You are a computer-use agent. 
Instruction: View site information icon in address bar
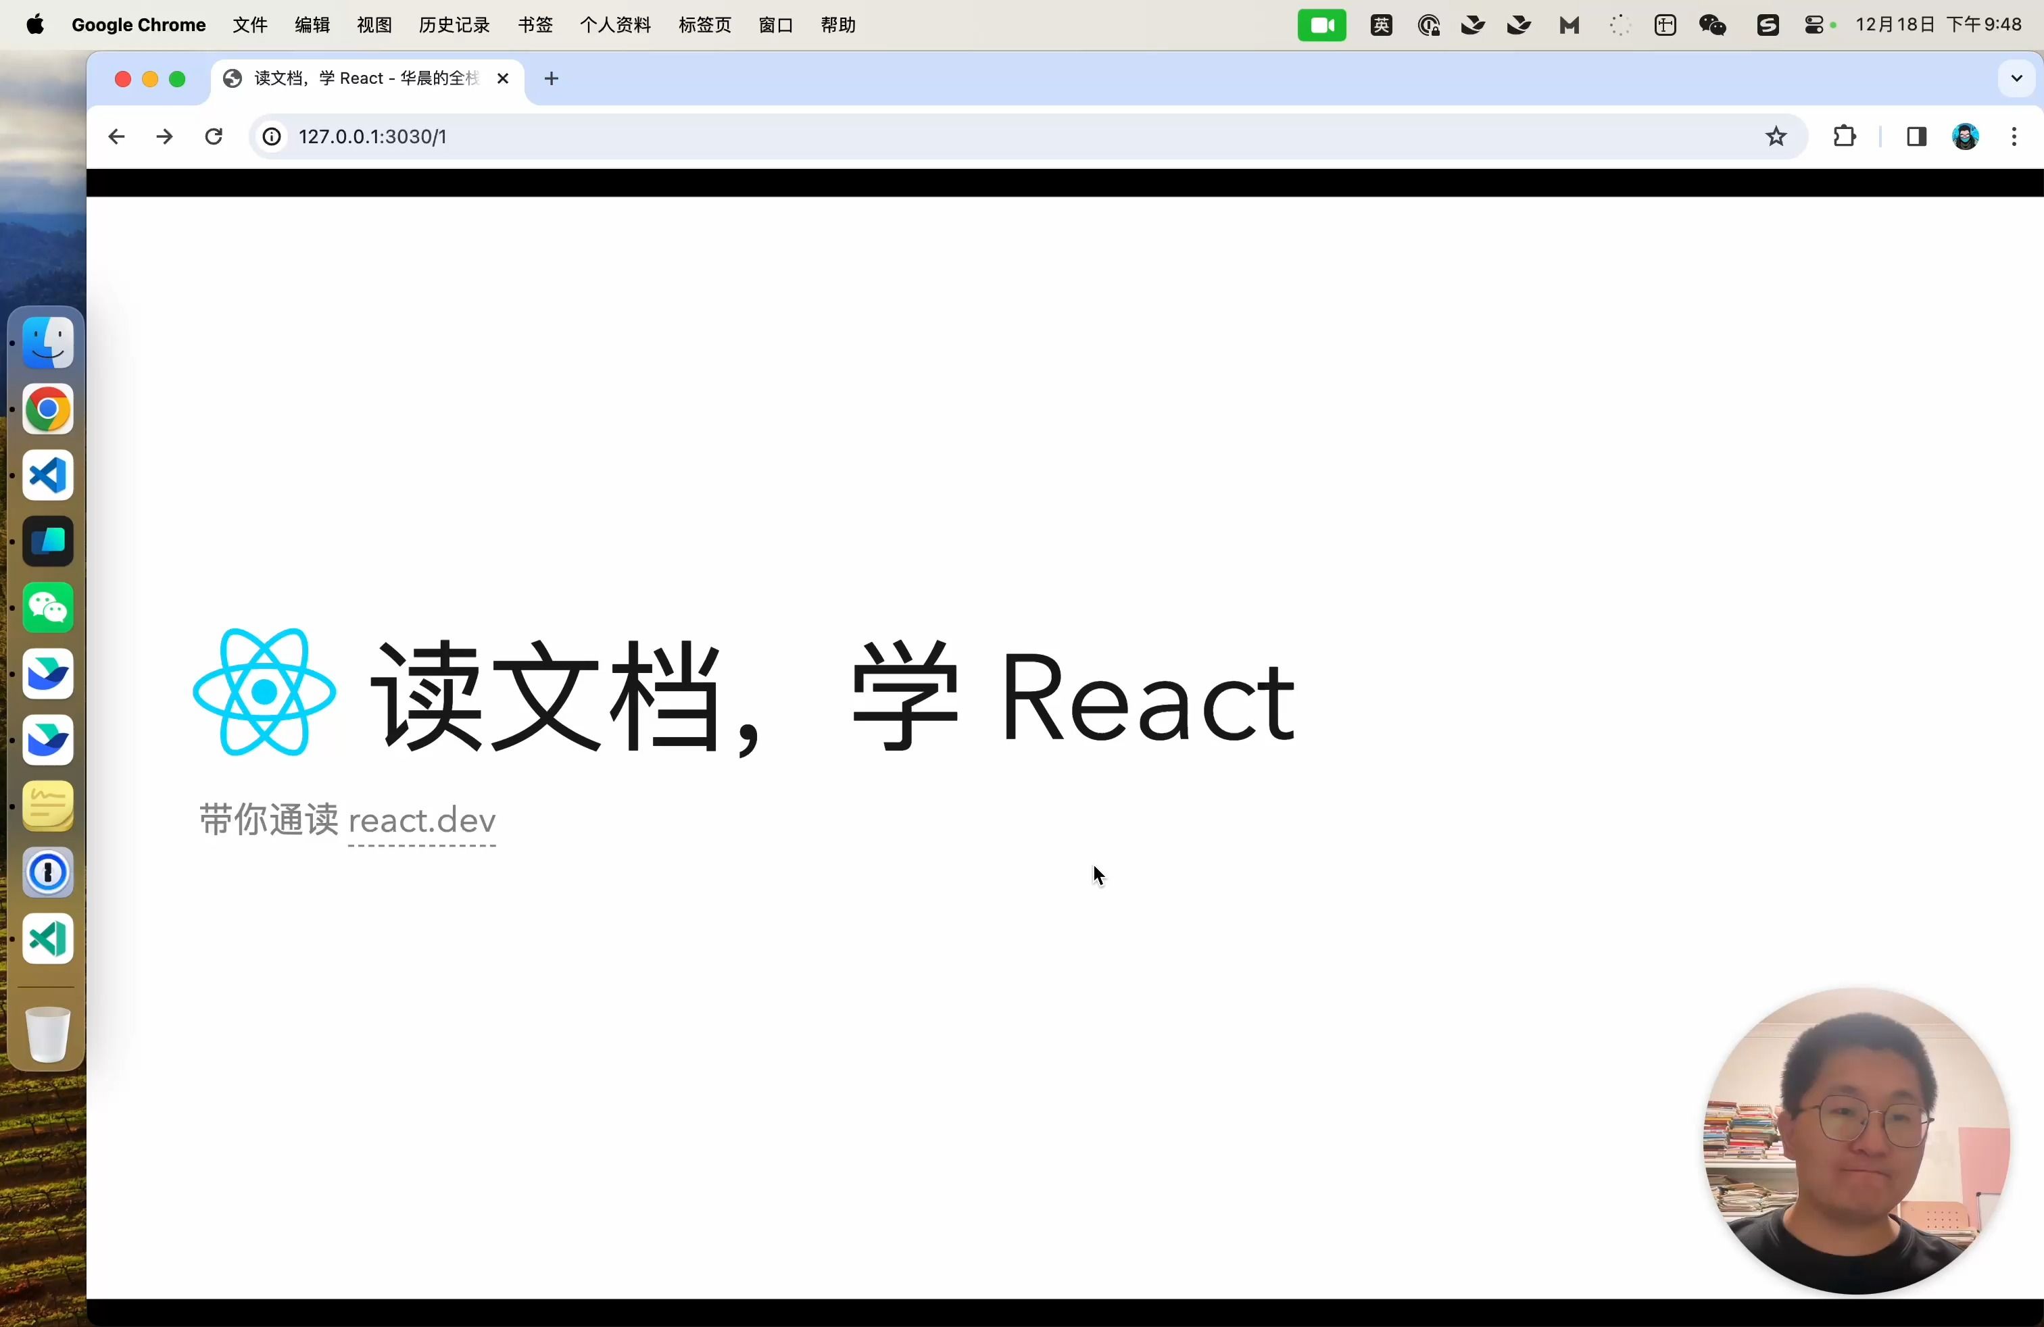click(x=272, y=136)
